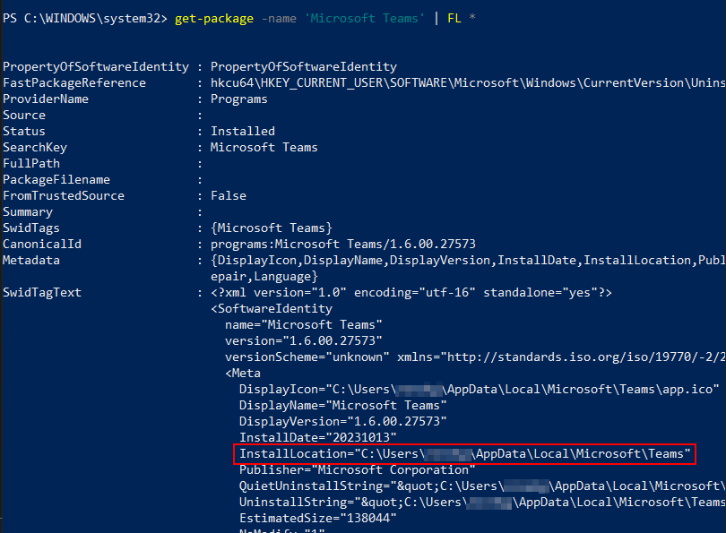Screen dimensions: 726x533
Task: Click the FastPackageReference registry path value
Action: click(466, 83)
